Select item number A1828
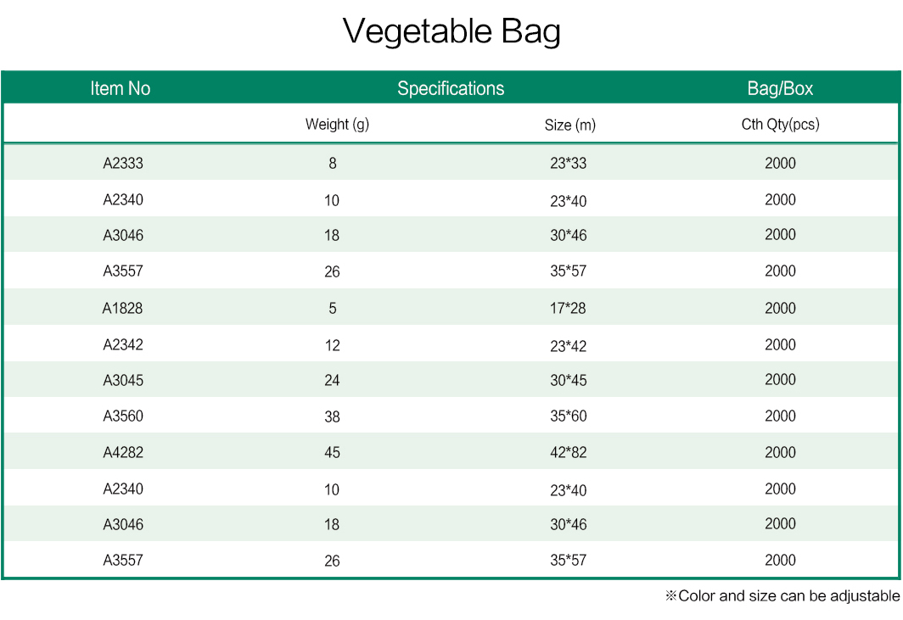 tap(123, 309)
